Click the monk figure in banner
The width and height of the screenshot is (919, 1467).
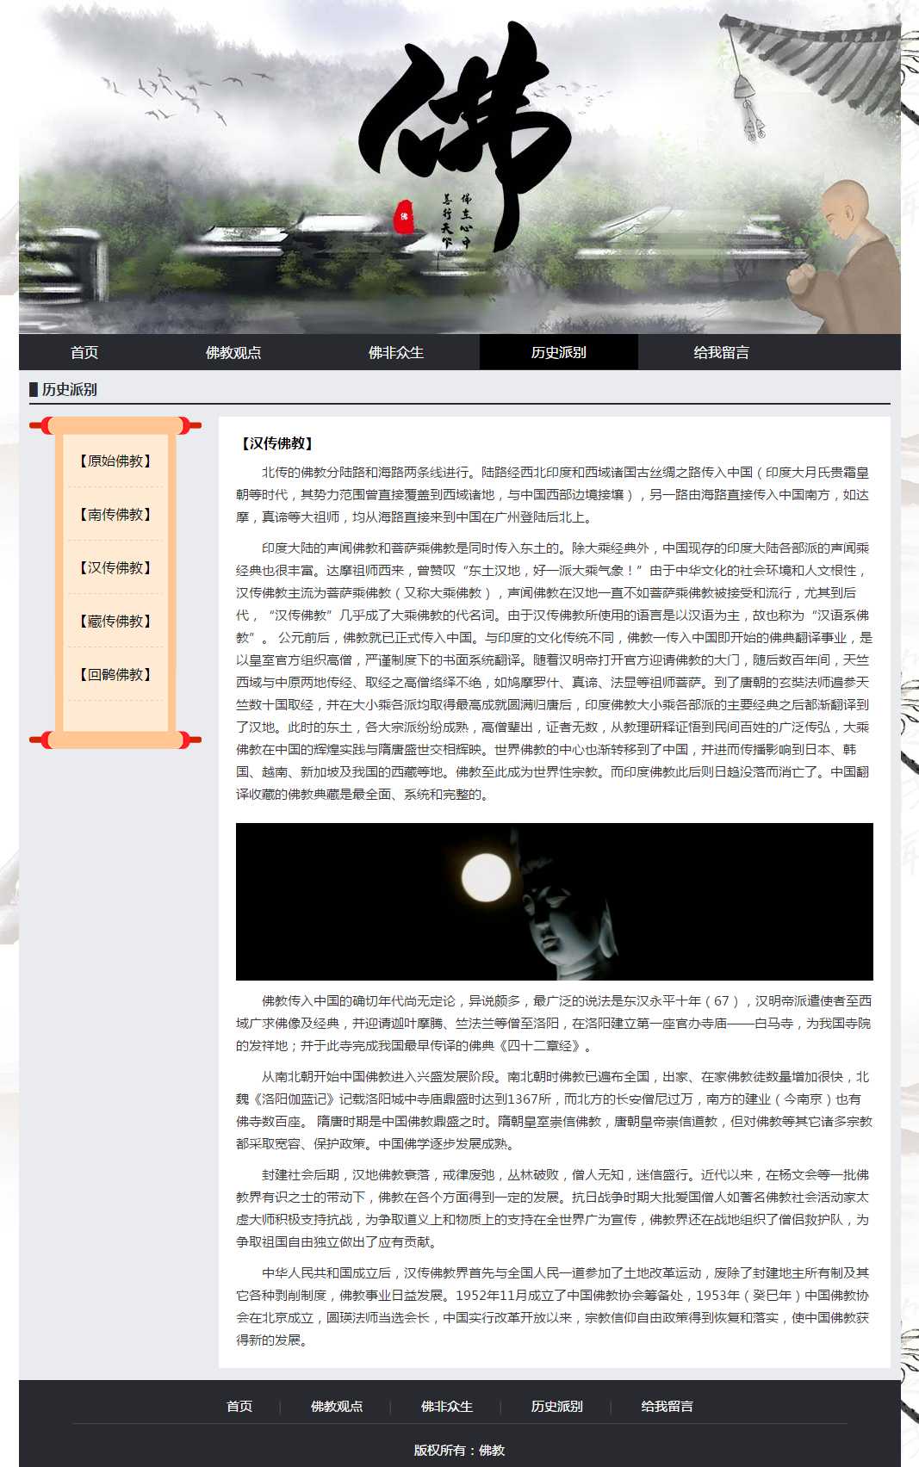pyautogui.click(x=848, y=258)
